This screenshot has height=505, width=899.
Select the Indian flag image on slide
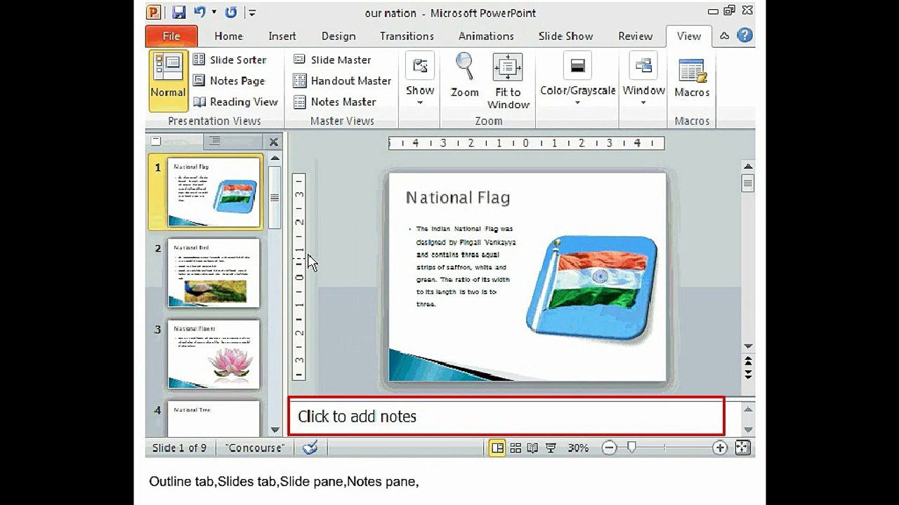click(593, 287)
